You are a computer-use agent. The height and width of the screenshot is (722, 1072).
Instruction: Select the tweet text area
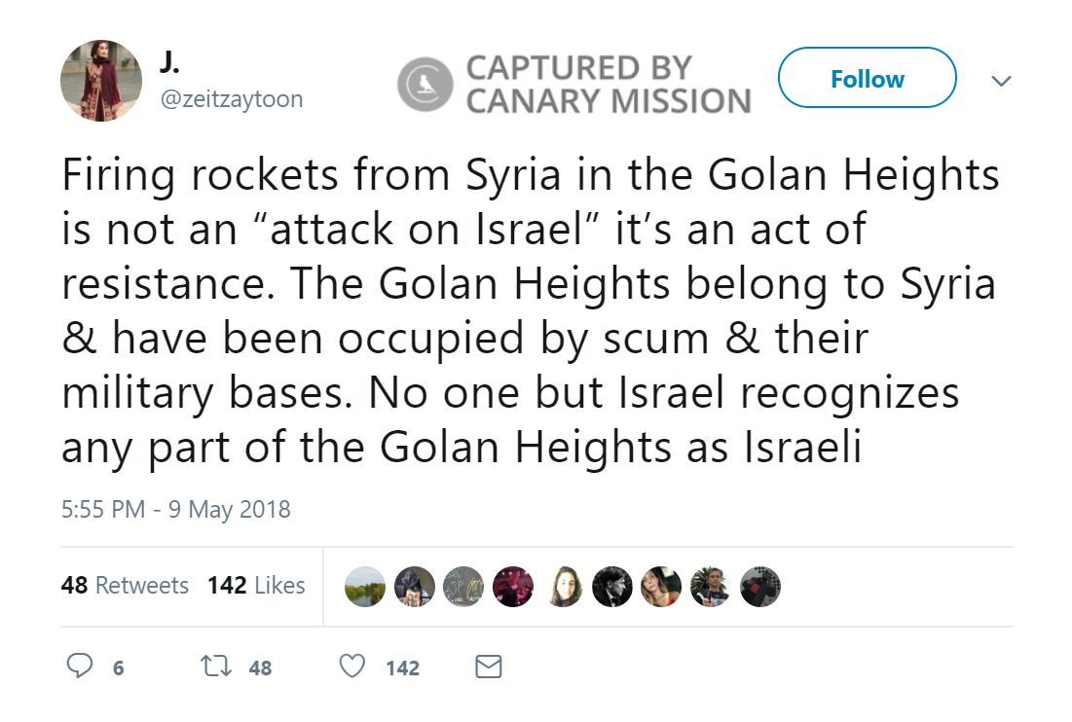tap(531, 310)
